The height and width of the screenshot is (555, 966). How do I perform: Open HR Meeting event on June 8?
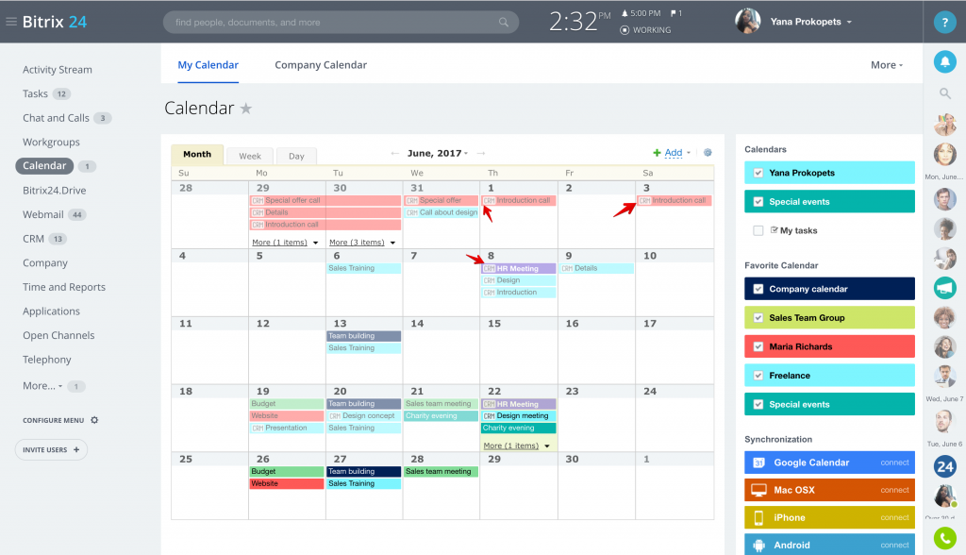click(519, 268)
